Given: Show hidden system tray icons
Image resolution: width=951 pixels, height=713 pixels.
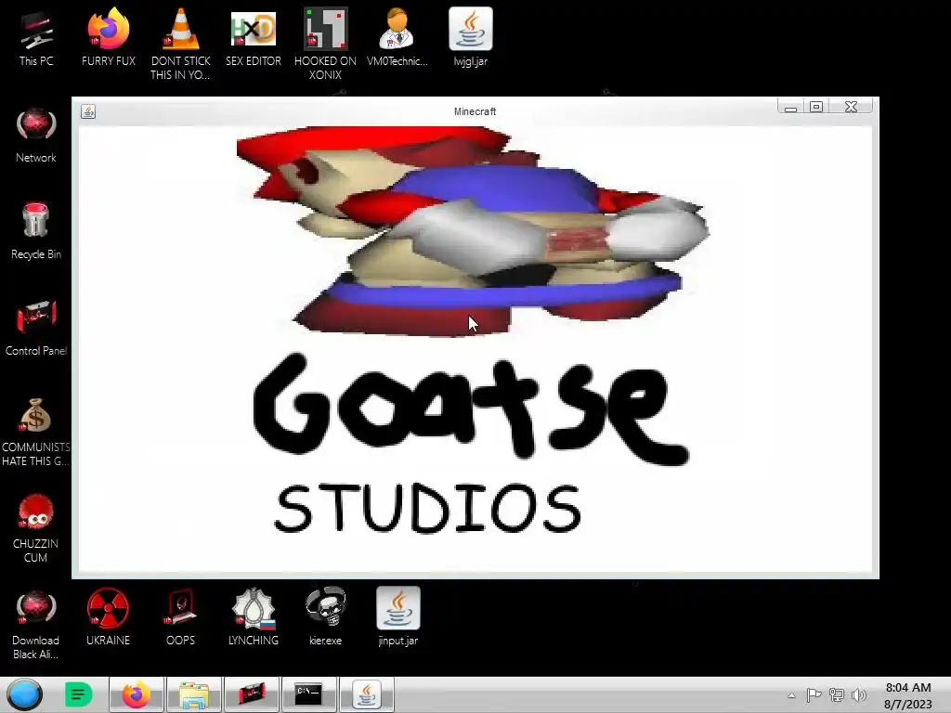Looking at the screenshot, I should coord(791,695).
